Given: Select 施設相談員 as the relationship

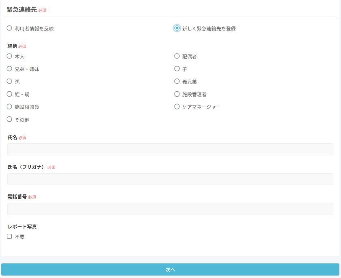Looking at the screenshot, I should [9, 107].
